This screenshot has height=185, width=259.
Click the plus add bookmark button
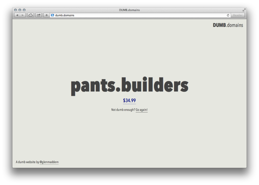[x=47, y=15]
